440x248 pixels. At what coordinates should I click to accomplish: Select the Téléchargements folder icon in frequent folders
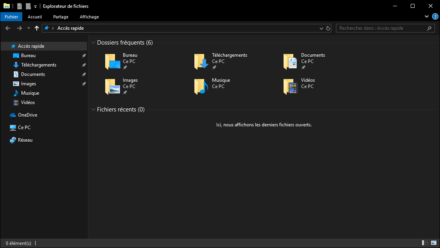coord(201,61)
